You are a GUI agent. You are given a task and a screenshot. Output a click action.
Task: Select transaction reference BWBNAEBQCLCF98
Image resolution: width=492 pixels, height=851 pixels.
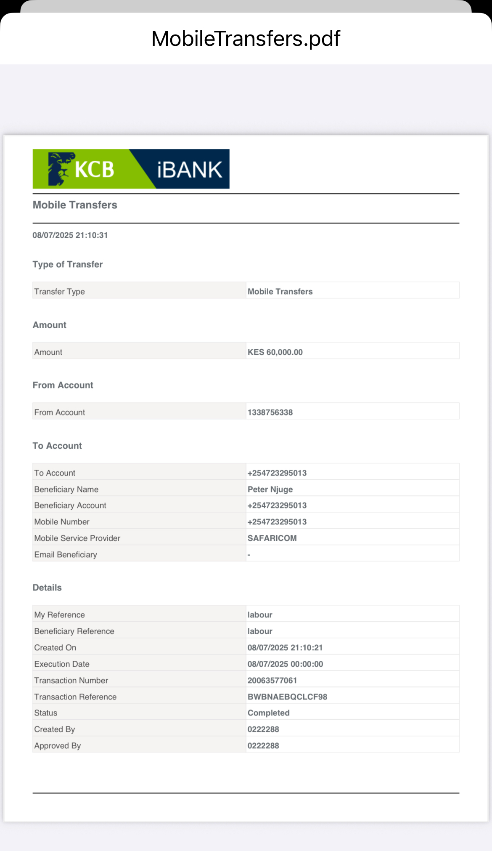pyautogui.click(x=287, y=697)
